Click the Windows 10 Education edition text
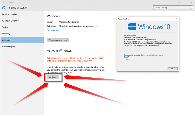The height and width of the screenshot is (116, 195). (69, 22)
